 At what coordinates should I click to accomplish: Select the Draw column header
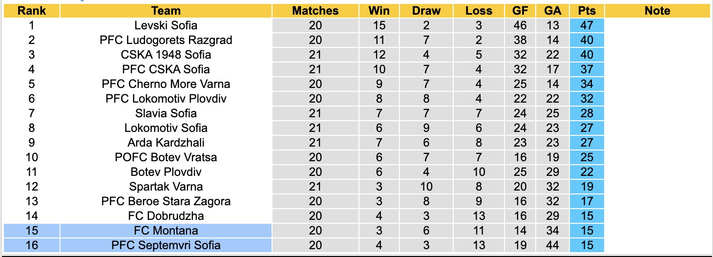[426, 11]
